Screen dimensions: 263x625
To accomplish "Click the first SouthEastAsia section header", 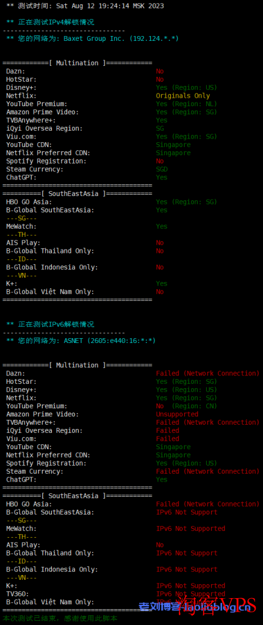I will (77, 193).
